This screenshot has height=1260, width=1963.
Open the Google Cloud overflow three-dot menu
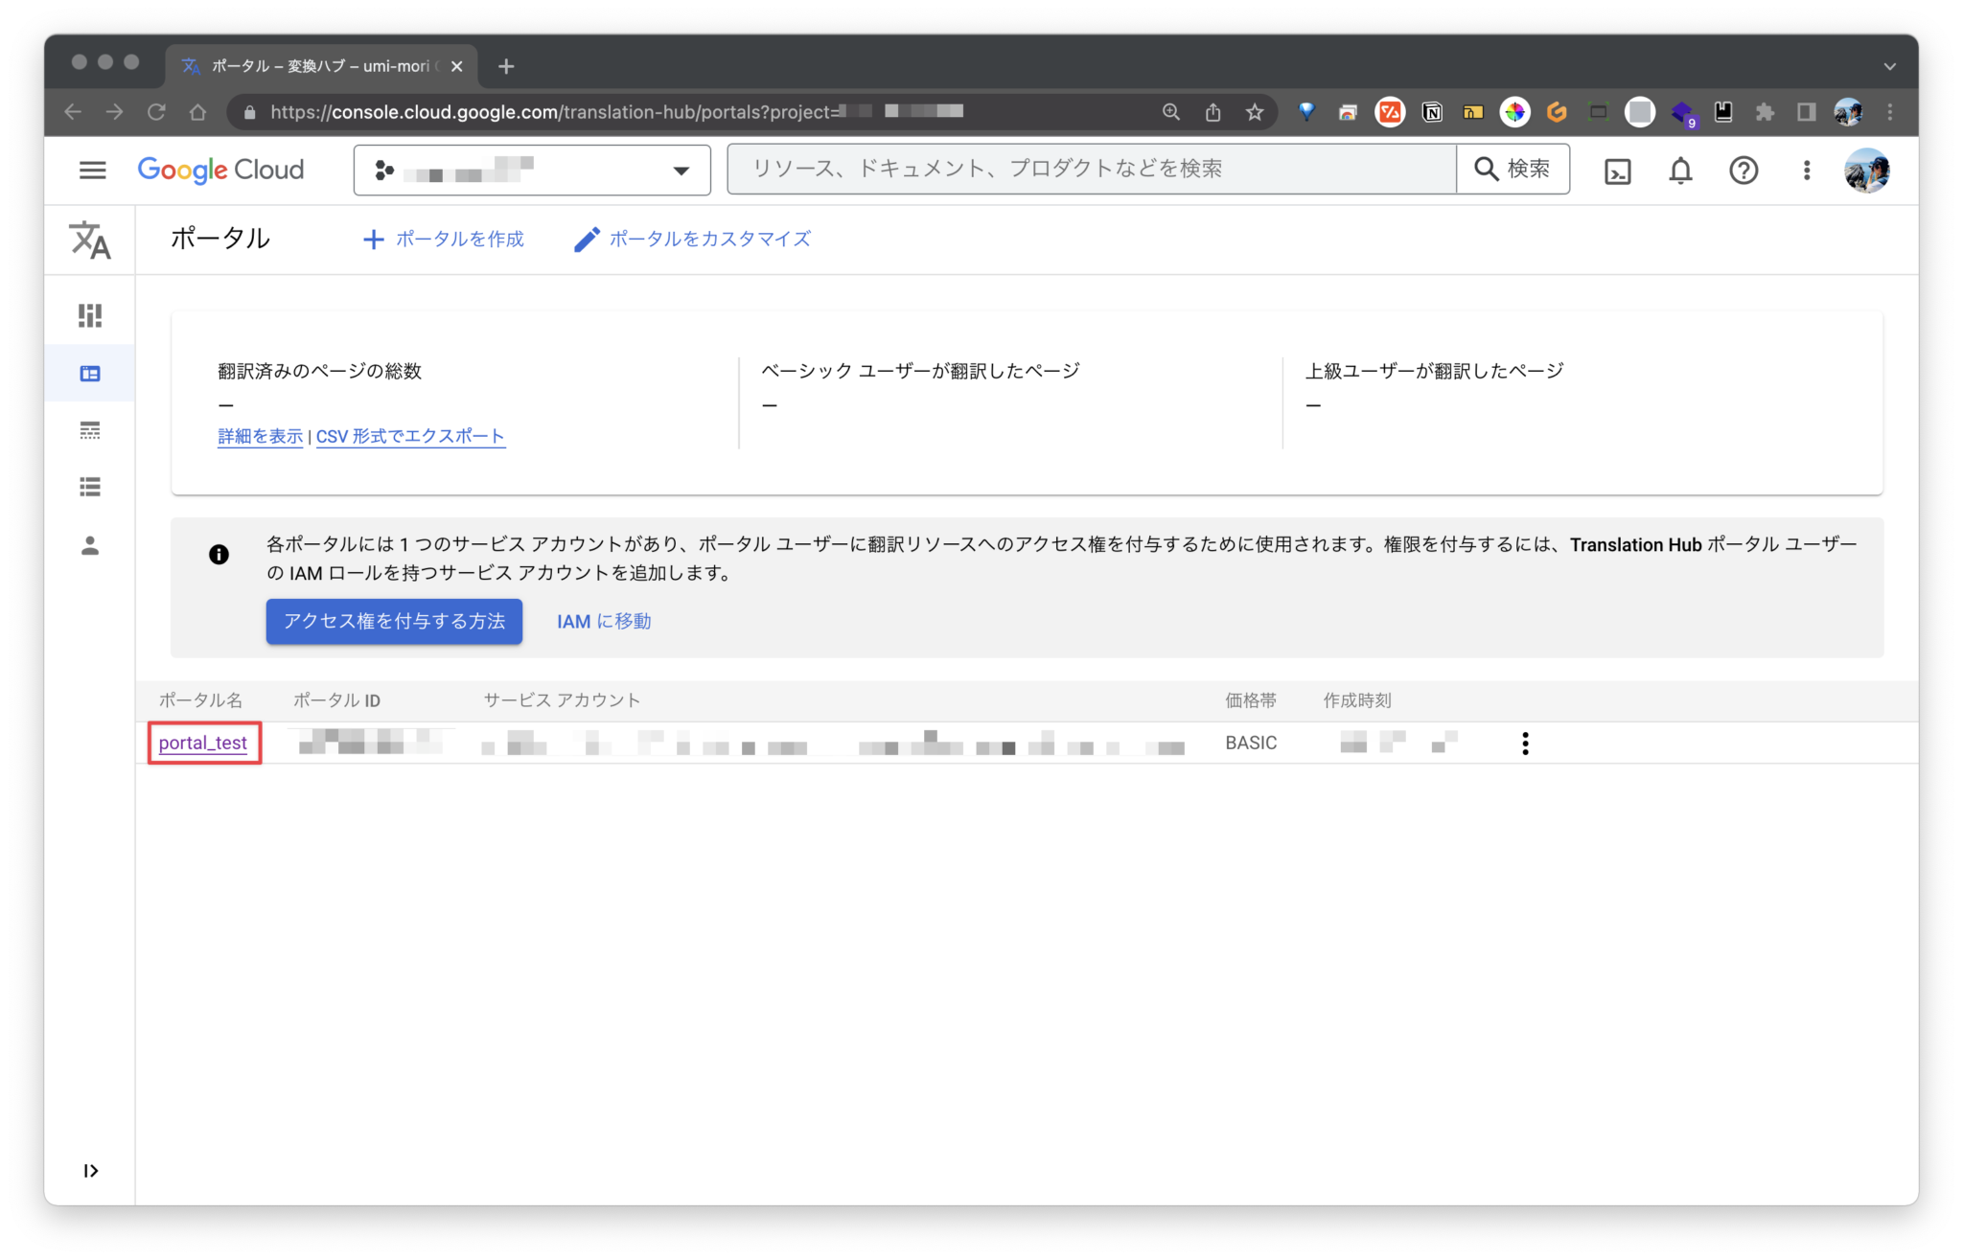[x=1806, y=170]
